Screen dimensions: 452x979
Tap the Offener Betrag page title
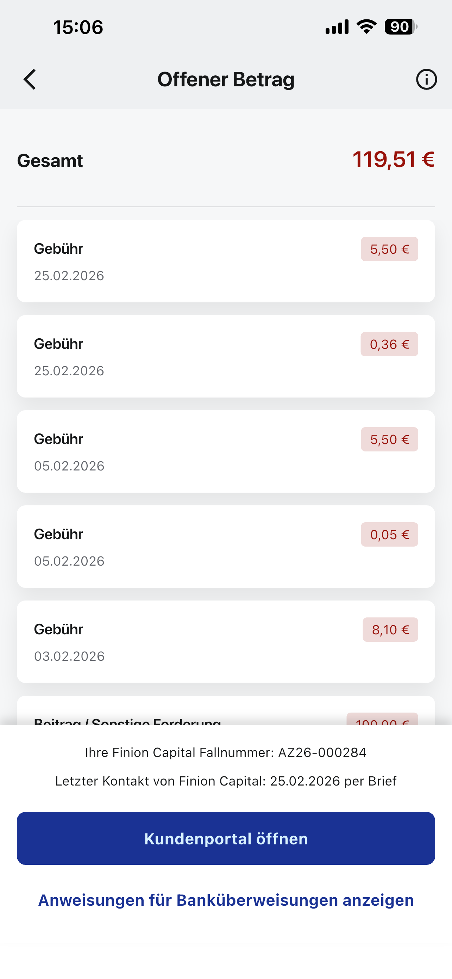[226, 79]
